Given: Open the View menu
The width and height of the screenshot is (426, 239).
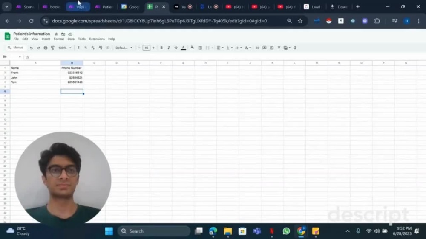Looking at the screenshot, I should 35,39.
